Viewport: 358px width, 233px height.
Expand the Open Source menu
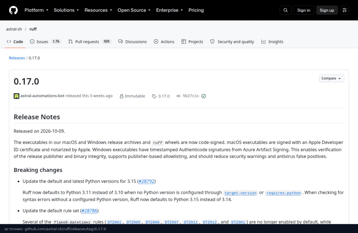click(x=134, y=10)
